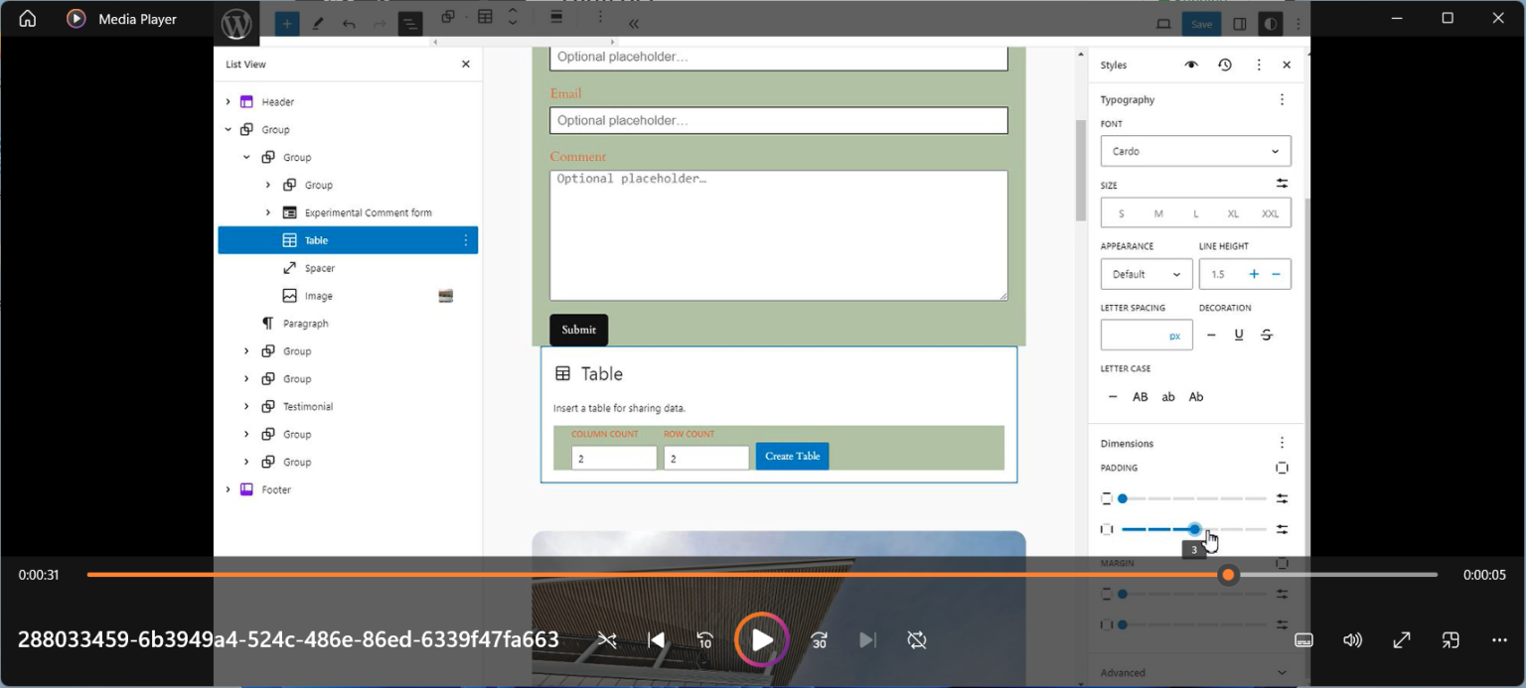Expand the Experimental Comment form item
Viewport: 1526px width, 688px height.
click(x=268, y=212)
